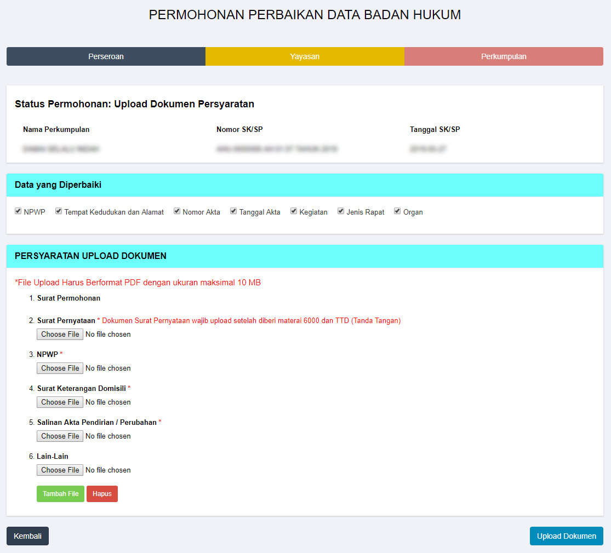611x553 pixels.
Task: Choose file for Lain-Lain
Action: 60,470
